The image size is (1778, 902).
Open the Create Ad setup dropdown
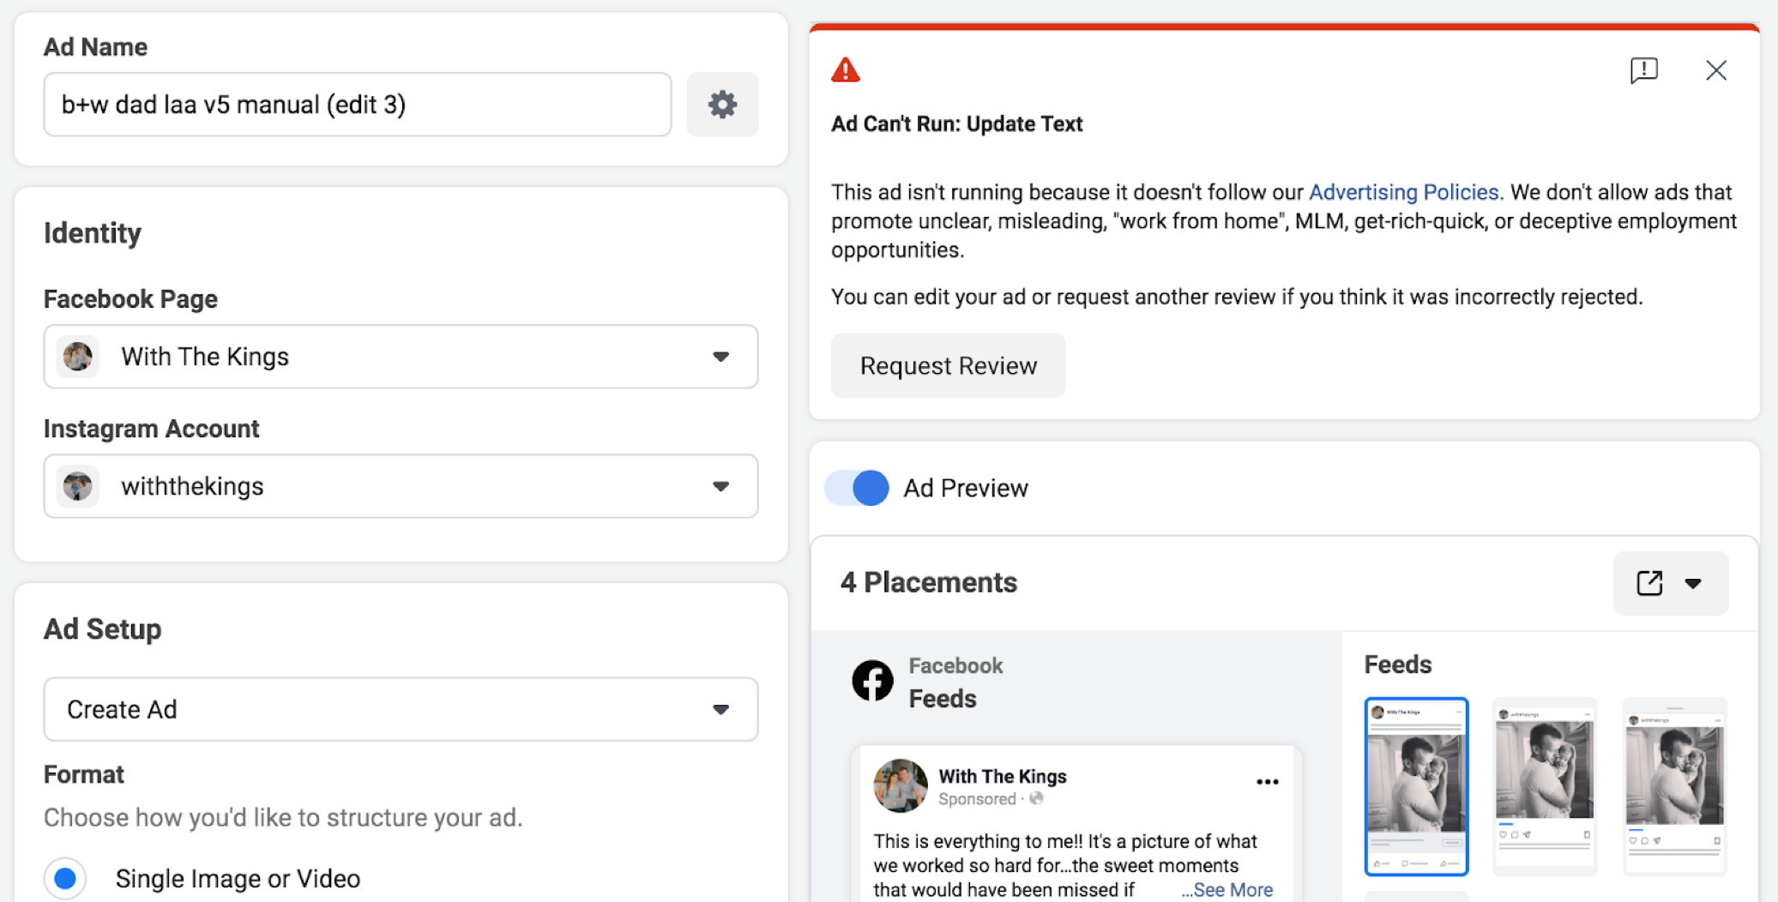click(x=401, y=709)
